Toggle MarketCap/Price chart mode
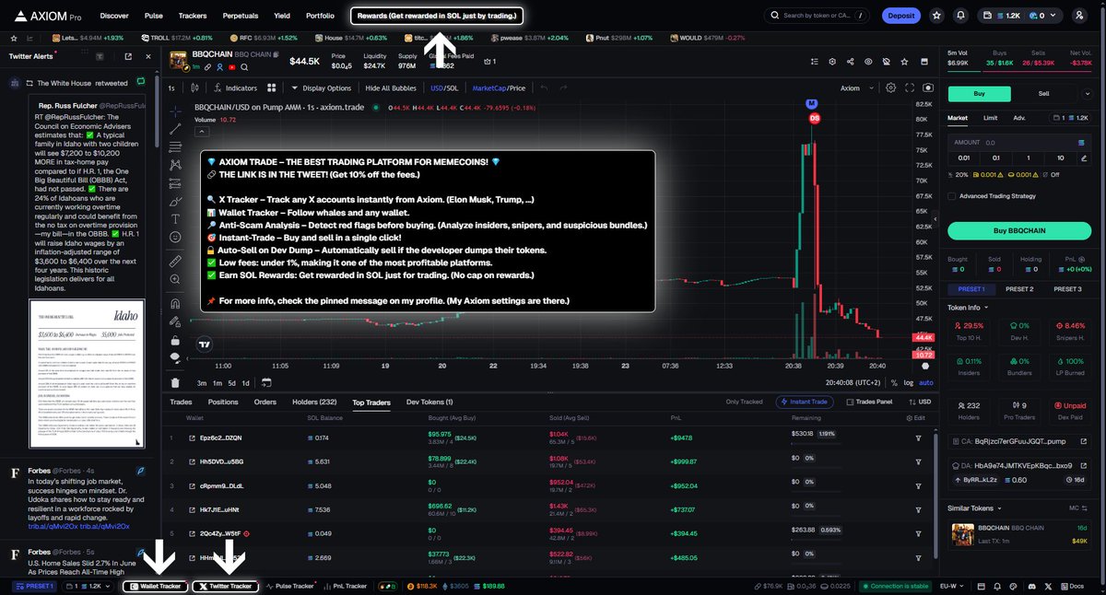Screen dimensions: 1106x595 [x=499, y=87]
